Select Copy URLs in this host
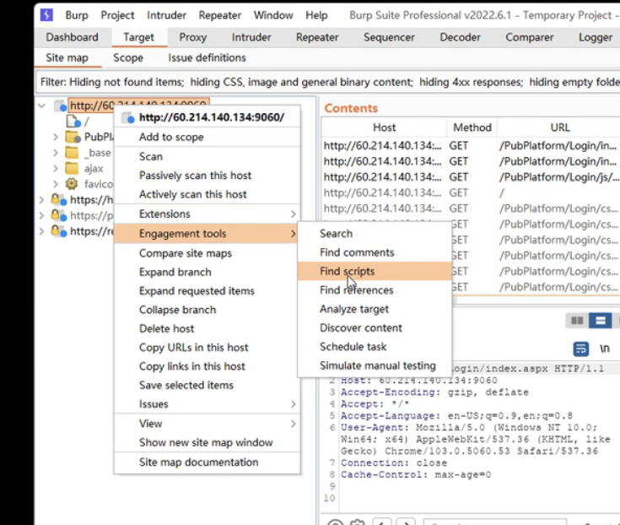 [208, 348]
